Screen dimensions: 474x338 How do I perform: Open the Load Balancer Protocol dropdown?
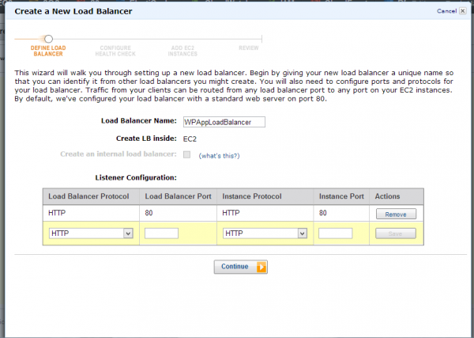(91, 234)
